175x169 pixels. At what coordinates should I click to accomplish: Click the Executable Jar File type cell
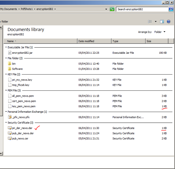(123, 53)
